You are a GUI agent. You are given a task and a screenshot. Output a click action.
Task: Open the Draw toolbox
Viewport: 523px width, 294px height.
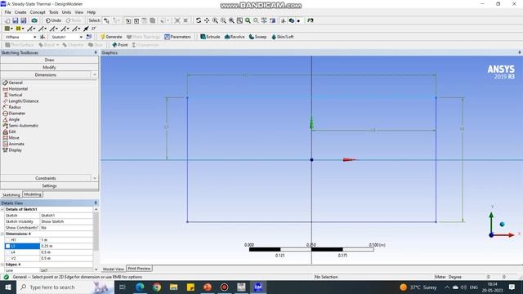pyautogui.click(x=49, y=60)
